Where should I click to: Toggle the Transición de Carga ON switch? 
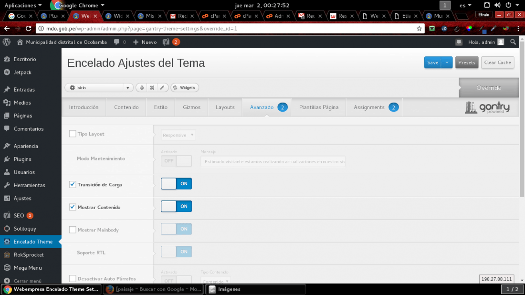tap(176, 183)
